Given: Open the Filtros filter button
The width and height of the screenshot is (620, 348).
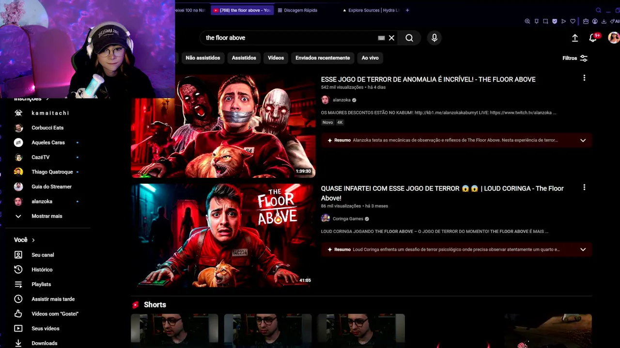Looking at the screenshot, I should 575,58.
